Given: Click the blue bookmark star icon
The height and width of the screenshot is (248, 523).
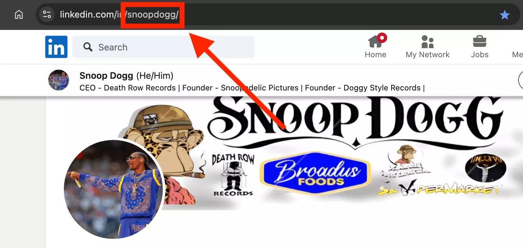Looking at the screenshot, I should [x=504, y=15].
